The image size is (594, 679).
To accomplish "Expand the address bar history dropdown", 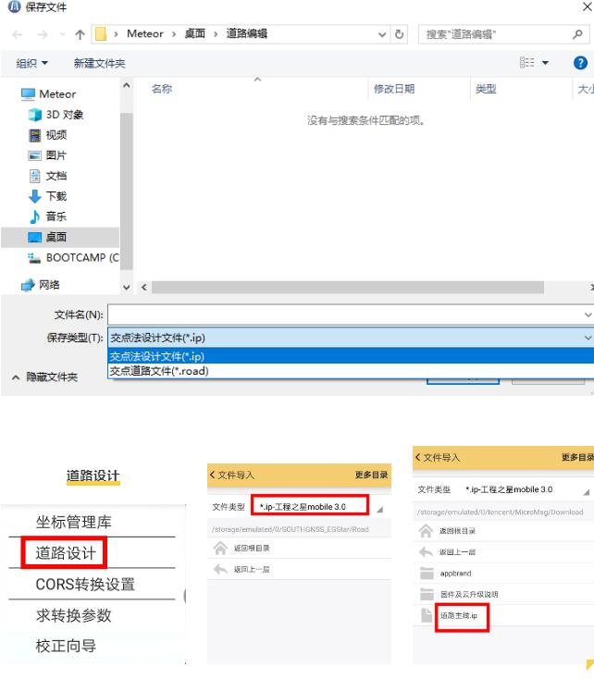I will [382, 34].
